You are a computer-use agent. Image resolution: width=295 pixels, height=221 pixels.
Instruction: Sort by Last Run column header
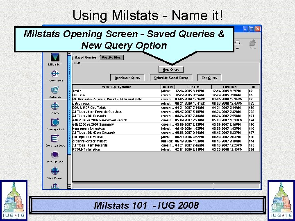[x=230, y=87]
